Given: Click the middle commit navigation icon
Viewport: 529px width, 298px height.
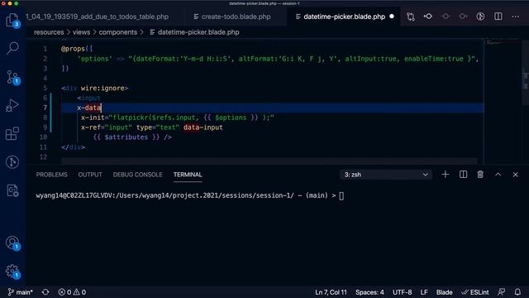Looking at the screenshot, I should (446, 17).
